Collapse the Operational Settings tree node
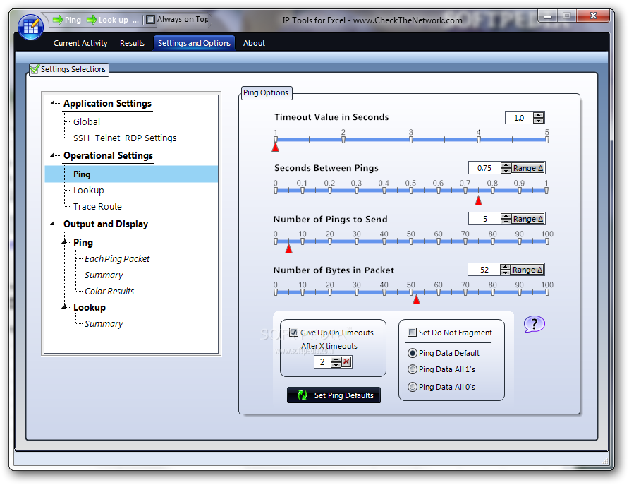The width and height of the screenshot is (629, 485). coord(53,155)
